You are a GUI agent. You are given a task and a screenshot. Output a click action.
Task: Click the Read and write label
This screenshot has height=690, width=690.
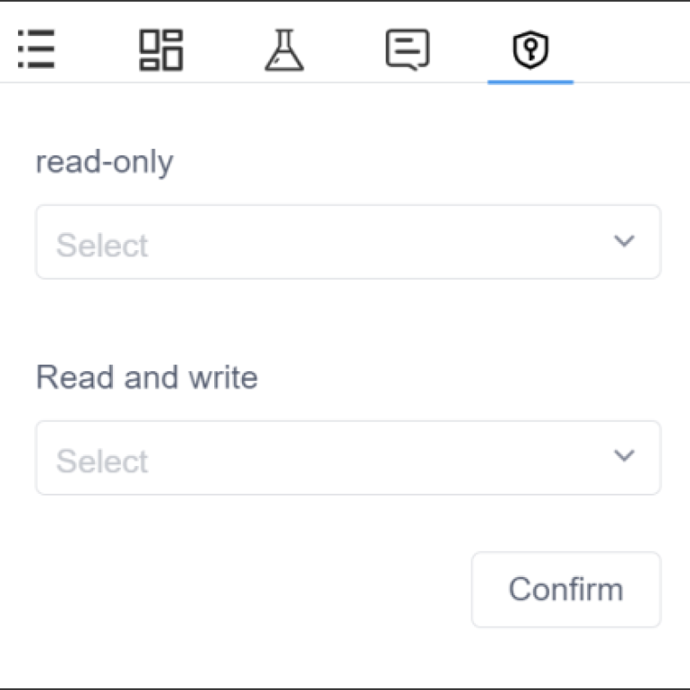tap(147, 377)
